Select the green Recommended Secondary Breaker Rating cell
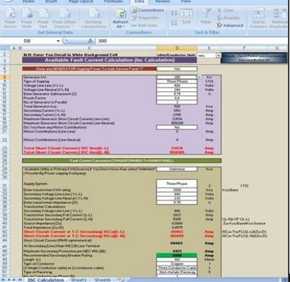This screenshot has width=290, height=282. pyautogui.click(x=177, y=255)
